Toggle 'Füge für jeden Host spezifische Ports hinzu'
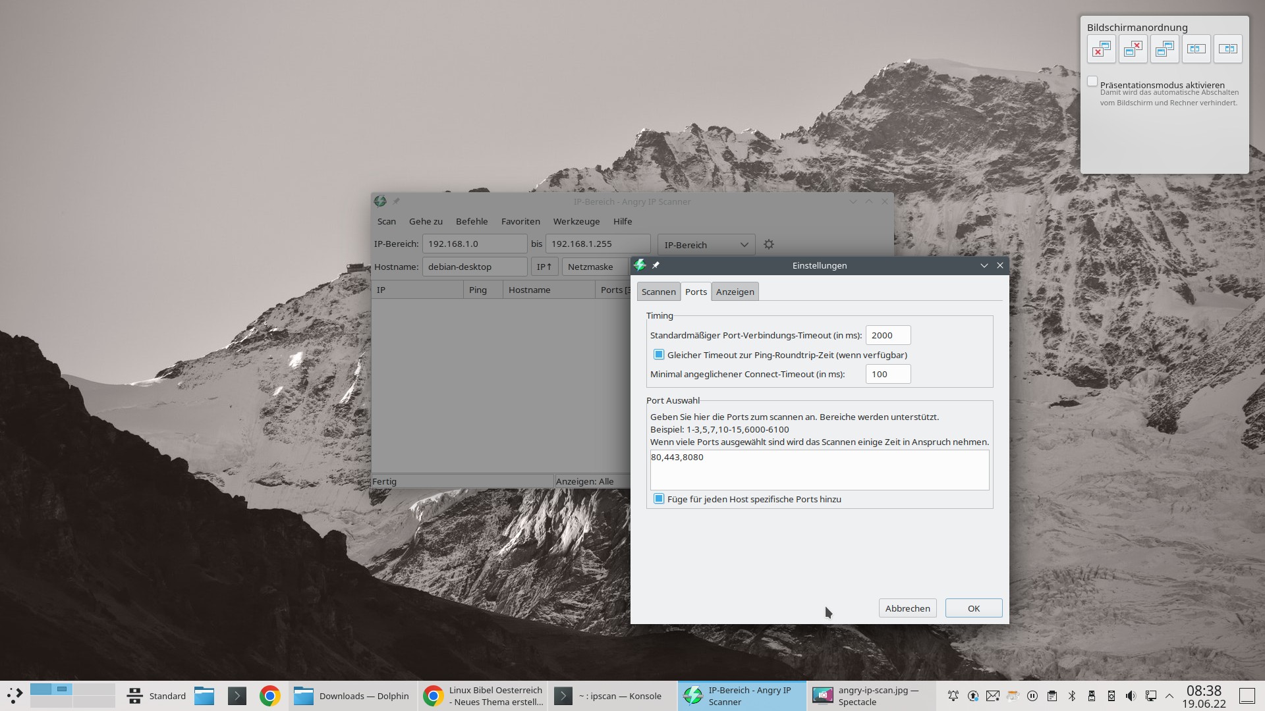1265x711 pixels. point(659,499)
